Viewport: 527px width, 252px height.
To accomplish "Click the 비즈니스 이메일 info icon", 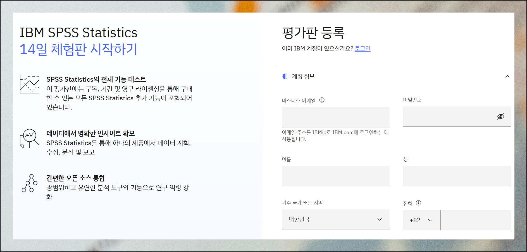I will (322, 100).
